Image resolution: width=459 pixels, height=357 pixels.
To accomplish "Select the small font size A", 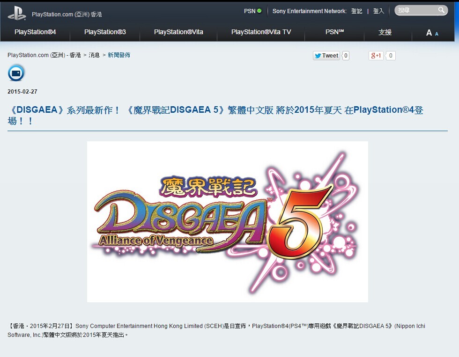I will coord(437,34).
